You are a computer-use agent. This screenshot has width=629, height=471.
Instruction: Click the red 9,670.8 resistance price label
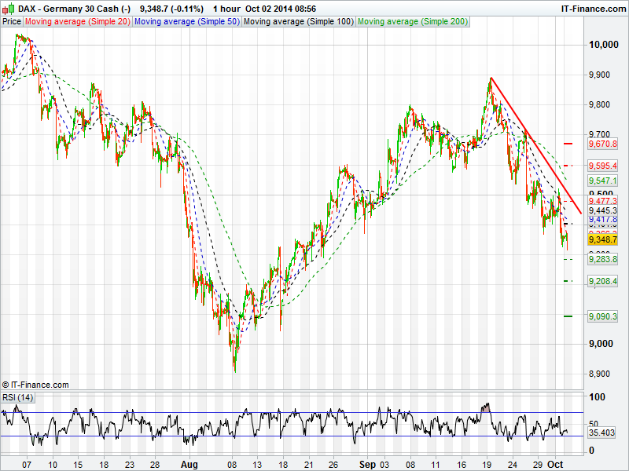pos(603,144)
